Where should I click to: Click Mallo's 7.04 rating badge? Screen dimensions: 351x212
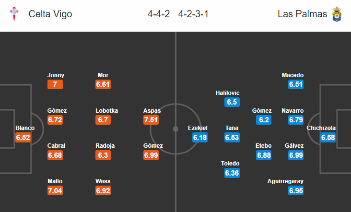[55, 190]
